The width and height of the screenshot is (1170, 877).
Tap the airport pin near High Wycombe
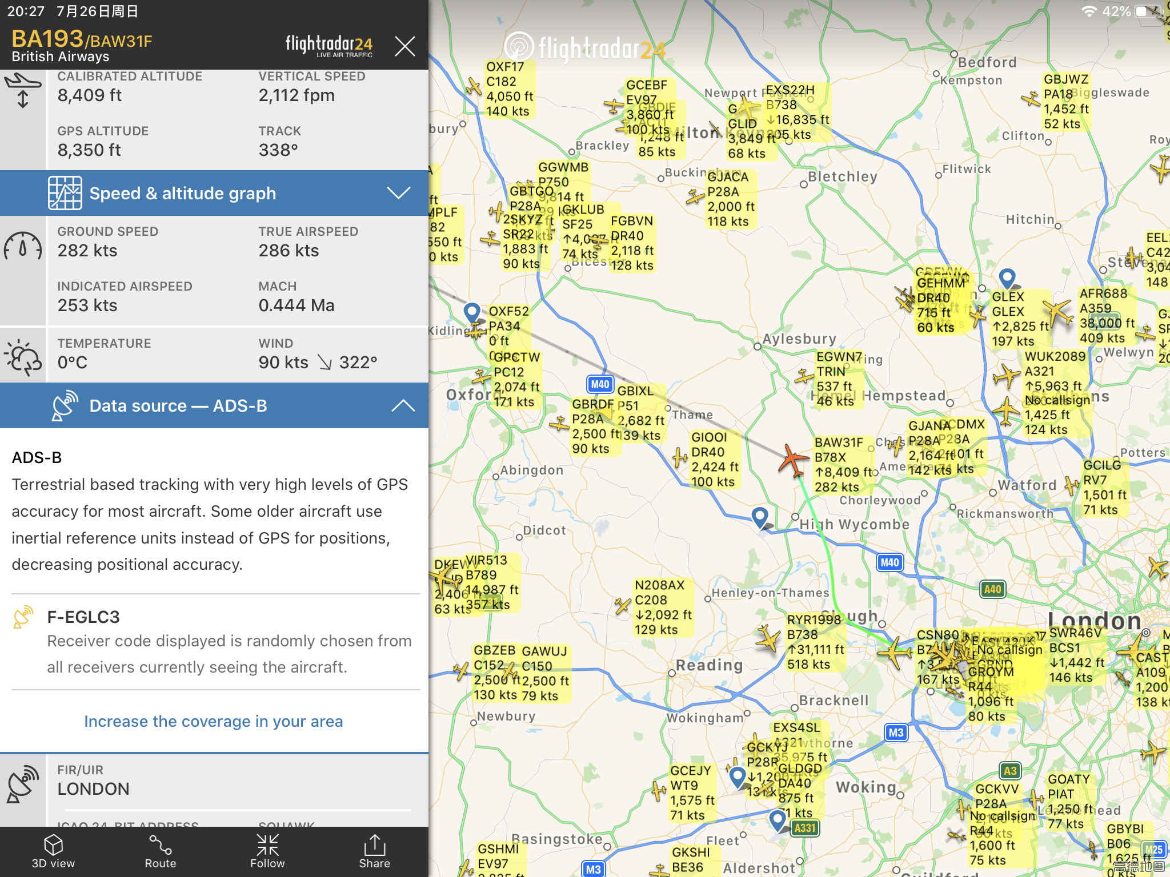(760, 518)
